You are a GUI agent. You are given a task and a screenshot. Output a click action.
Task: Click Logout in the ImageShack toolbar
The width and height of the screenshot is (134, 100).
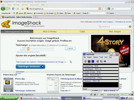coord(77,13)
